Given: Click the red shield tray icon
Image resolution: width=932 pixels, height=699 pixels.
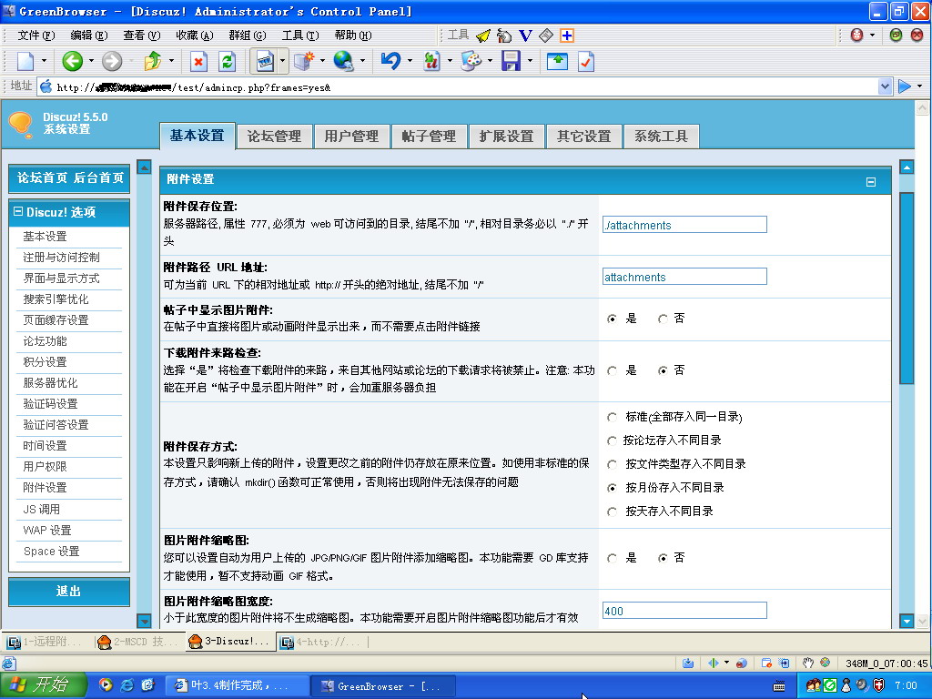Looking at the screenshot, I should point(878,685).
